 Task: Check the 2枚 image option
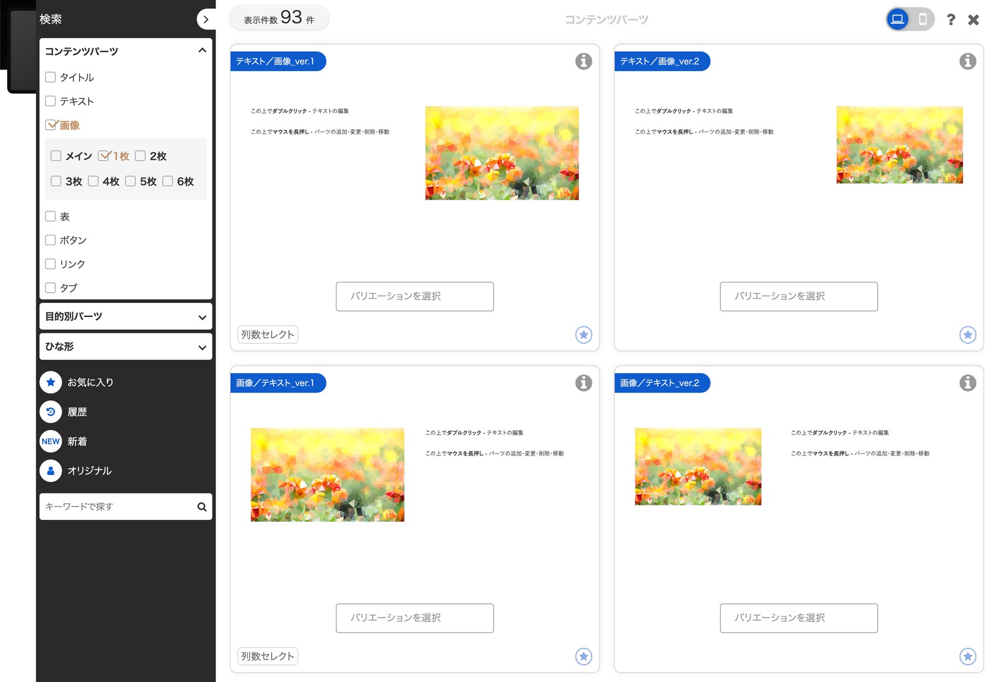click(140, 156)
